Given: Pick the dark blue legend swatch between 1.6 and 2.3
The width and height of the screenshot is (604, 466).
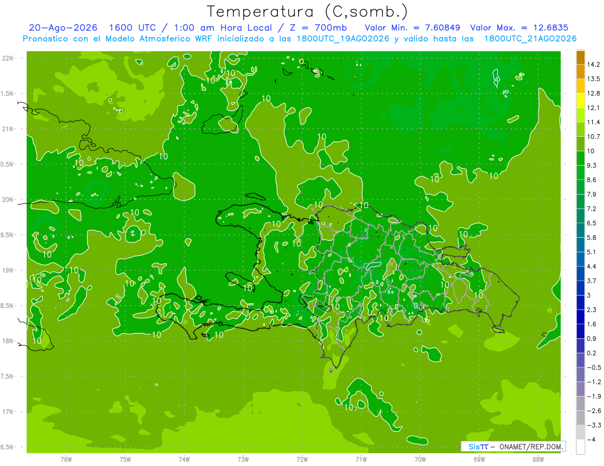Looking at the screenshot, I should (580, 317).
